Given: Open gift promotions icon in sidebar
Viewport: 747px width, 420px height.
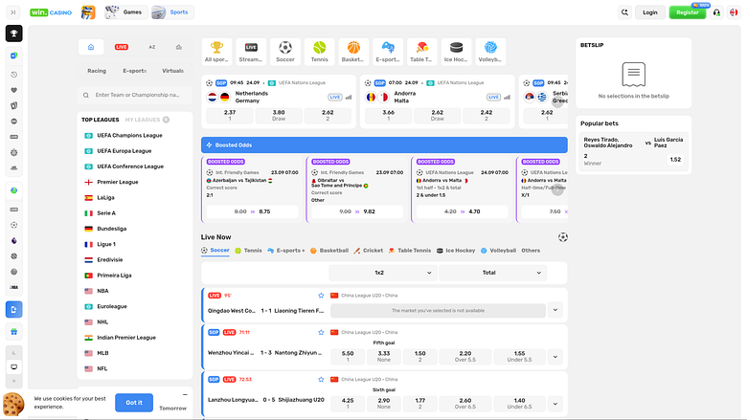Looking at the screenshot, I should coord(13,332).
